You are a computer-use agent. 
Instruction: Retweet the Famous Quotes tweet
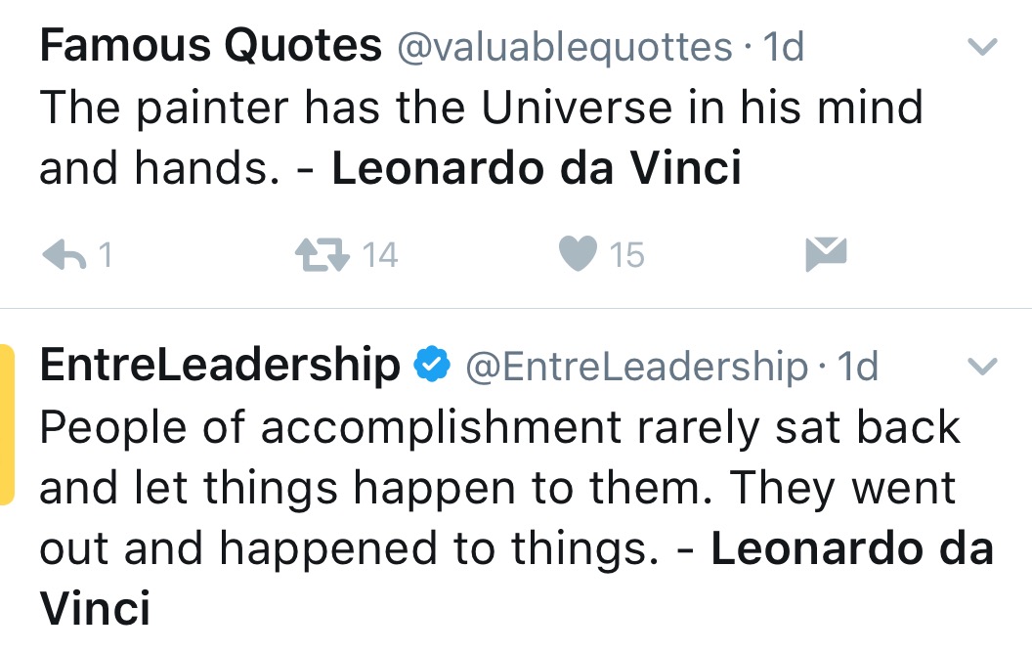click(322, 255)
